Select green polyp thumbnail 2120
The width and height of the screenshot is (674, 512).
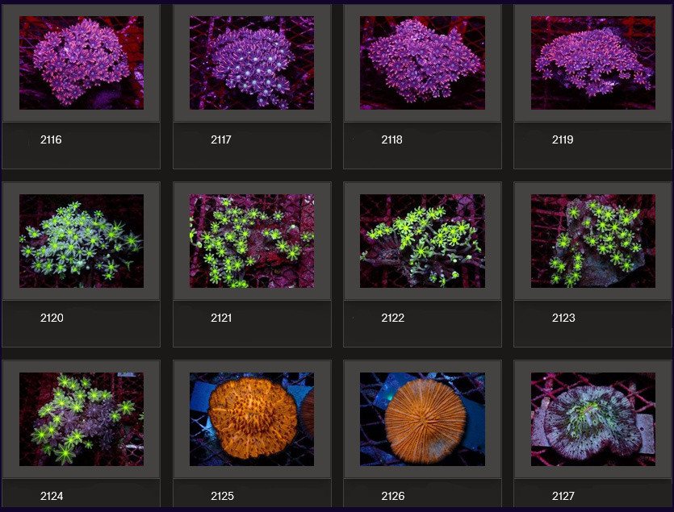tap(82, 241)
